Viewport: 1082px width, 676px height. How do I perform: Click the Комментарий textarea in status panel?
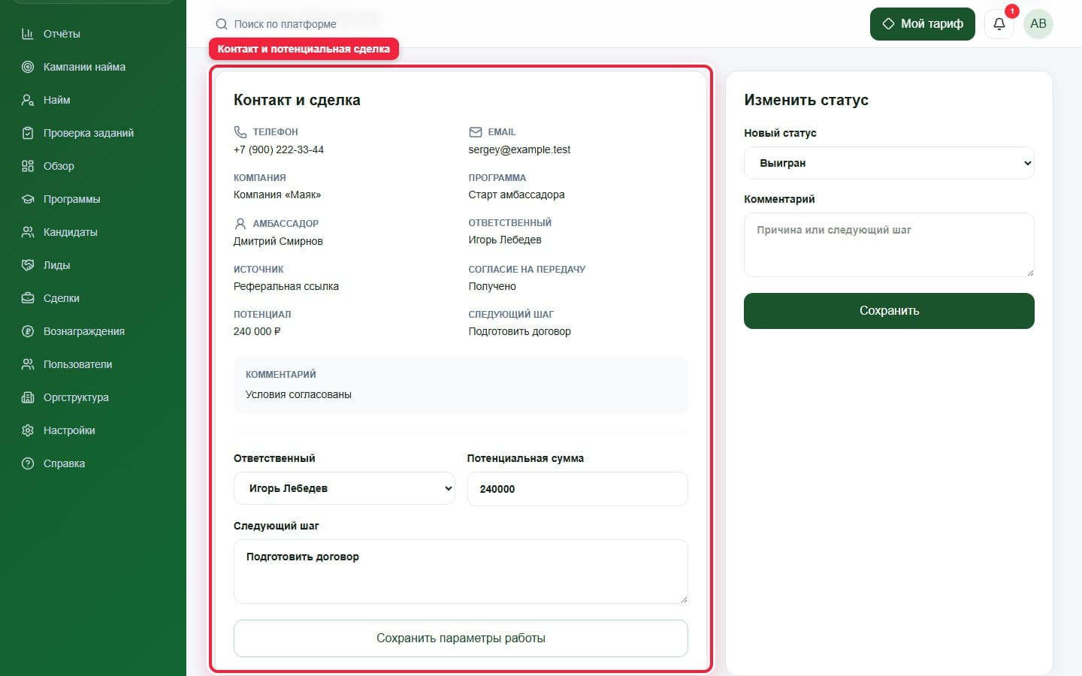click(889, 245)
